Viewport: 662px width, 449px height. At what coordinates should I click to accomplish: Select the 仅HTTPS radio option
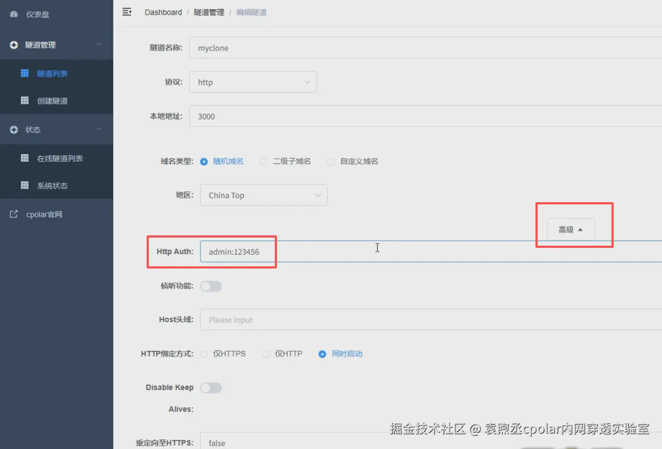click(x=223, y=354)
